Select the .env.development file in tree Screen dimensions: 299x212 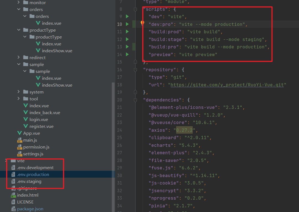pyautogui.click(x=35, y=167)
